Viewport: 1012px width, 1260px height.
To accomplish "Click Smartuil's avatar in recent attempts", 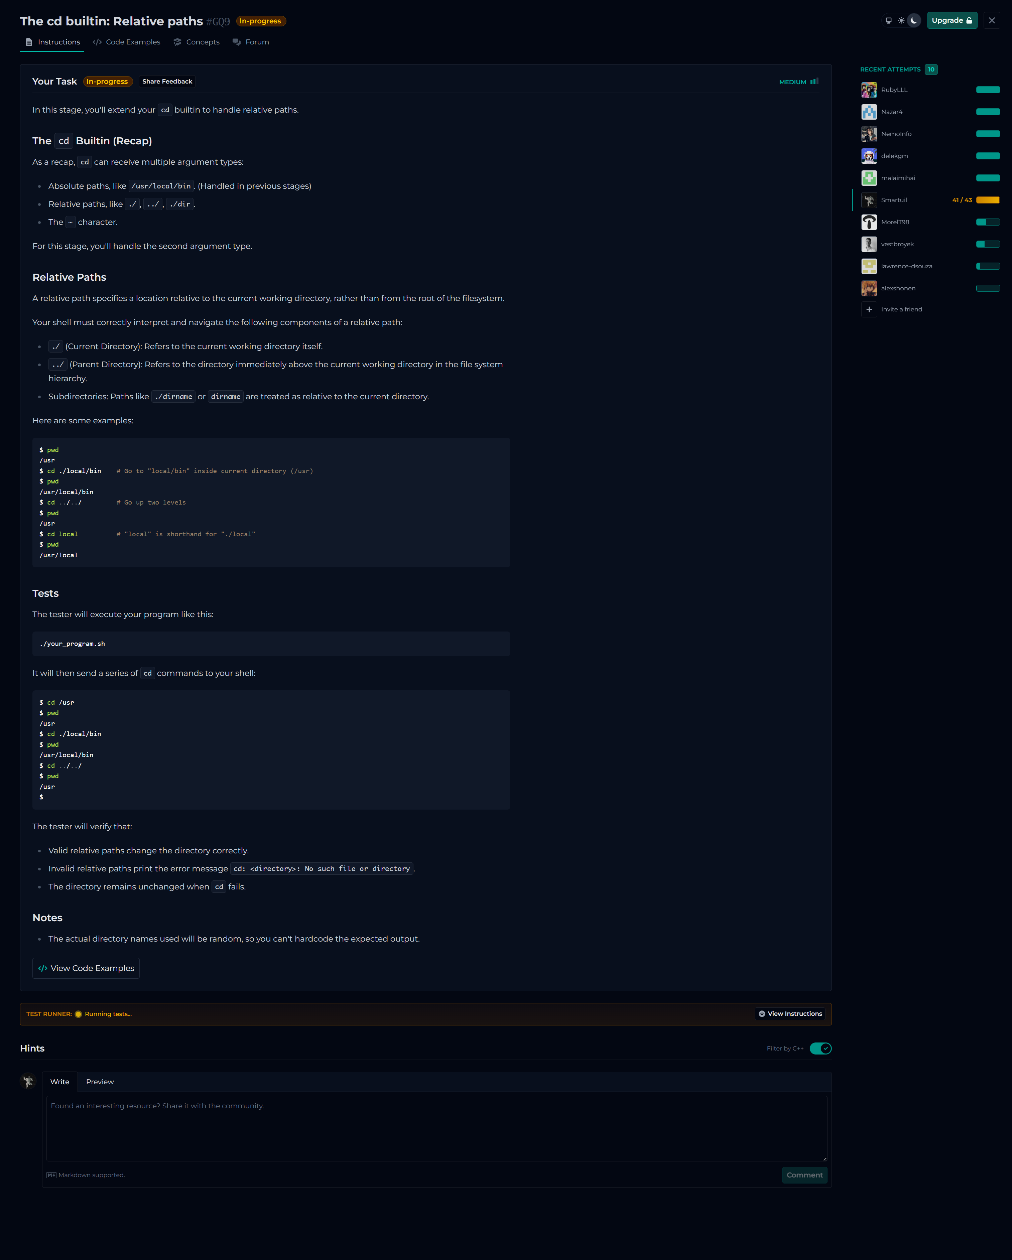I will click(869, 200).
